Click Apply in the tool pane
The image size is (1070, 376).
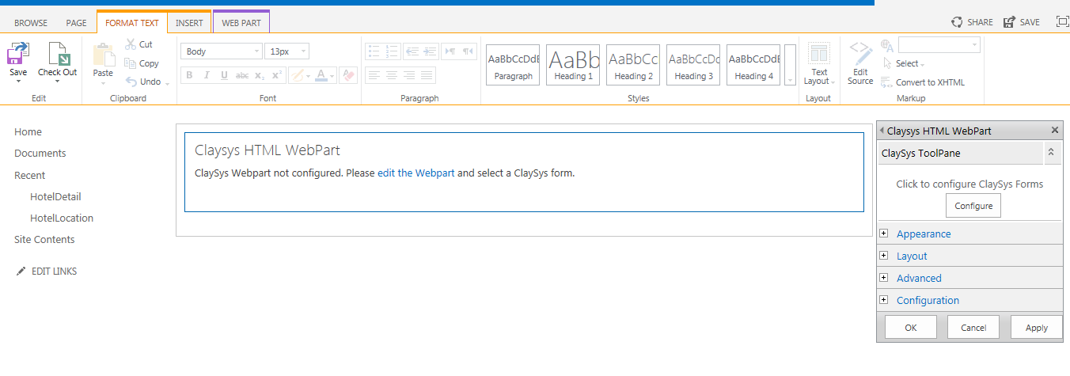pos(1037,327)
